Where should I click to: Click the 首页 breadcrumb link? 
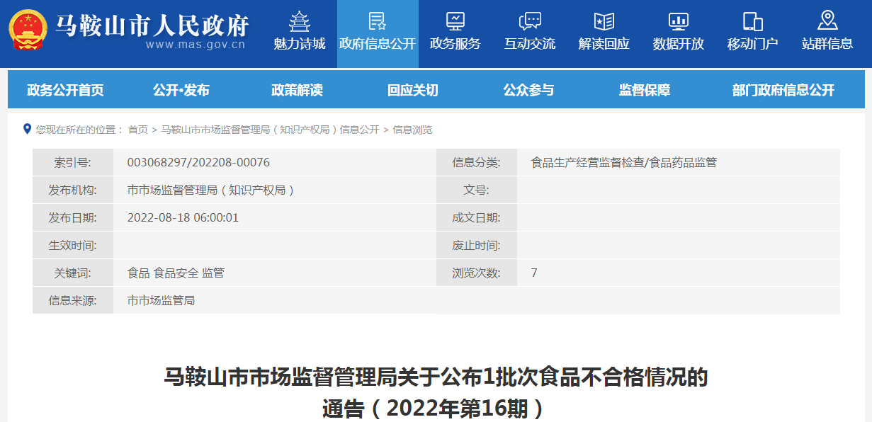click(138, 130)
